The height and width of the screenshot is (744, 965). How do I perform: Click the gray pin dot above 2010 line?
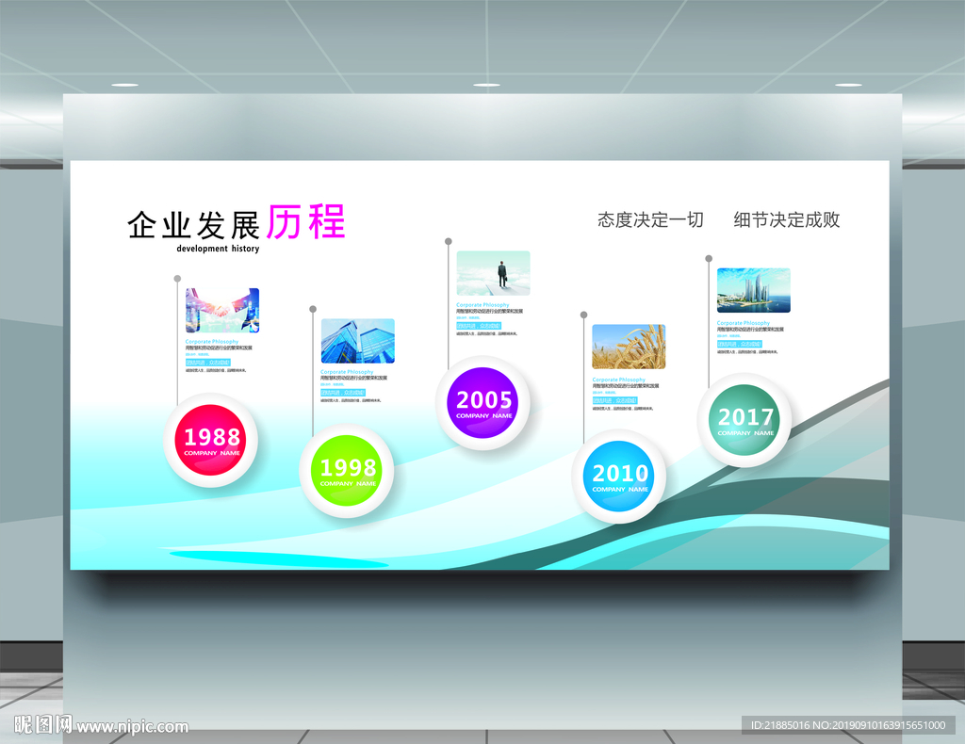tap(583, 315)
